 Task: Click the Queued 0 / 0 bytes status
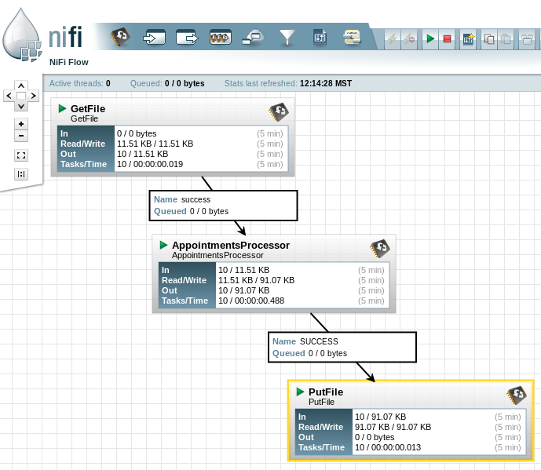coord(167,83)
